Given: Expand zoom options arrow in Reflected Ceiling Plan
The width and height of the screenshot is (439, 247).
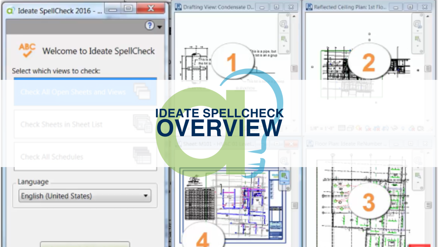Looking at the screenshot, I should coord(417,45).
